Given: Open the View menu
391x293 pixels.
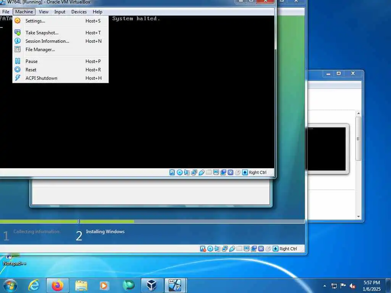Looking at the screenshot, I should (44, 12).
